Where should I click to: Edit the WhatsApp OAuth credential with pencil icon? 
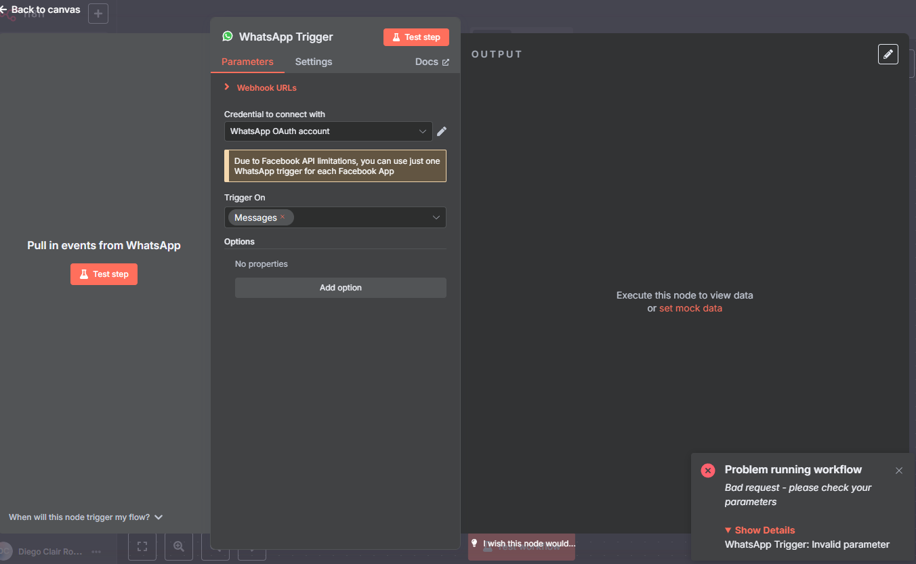pyautogui.click(x=442, y=131)
